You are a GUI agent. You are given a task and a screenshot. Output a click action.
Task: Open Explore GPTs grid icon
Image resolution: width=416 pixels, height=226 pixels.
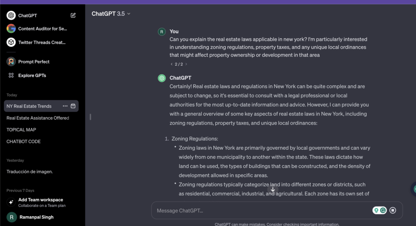click(11, 75)
